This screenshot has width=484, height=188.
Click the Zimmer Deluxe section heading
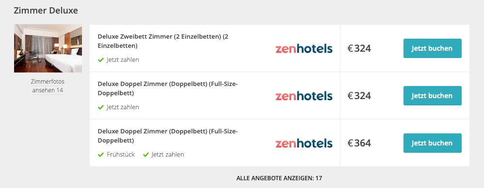46,11
